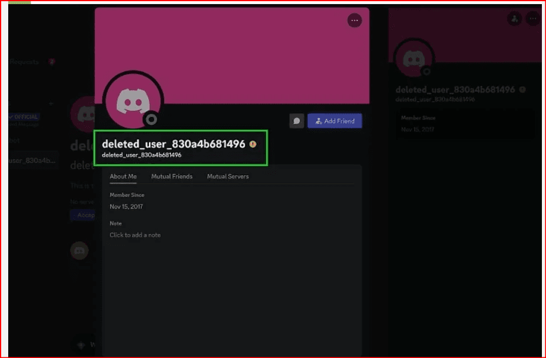546x358 pixels.
Task: Click the small username under the display name
Action: coord(141,155)
